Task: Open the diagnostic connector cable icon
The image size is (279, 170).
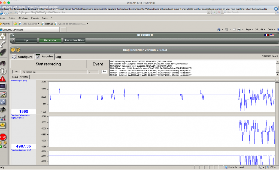Action: [3, 52]
